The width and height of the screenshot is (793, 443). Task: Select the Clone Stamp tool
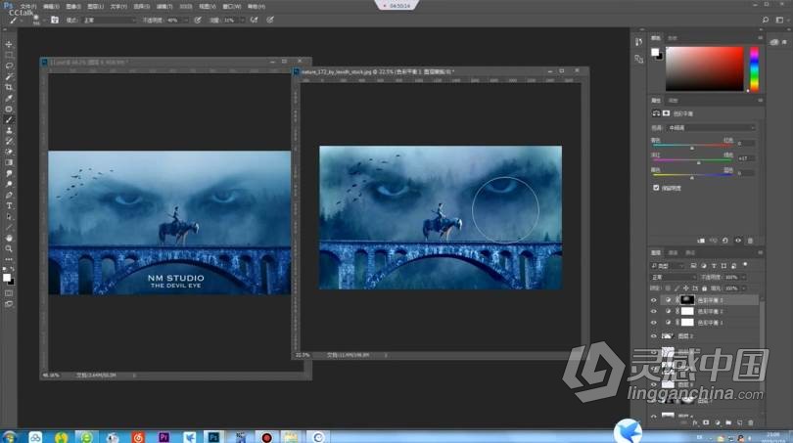point(9,130)
